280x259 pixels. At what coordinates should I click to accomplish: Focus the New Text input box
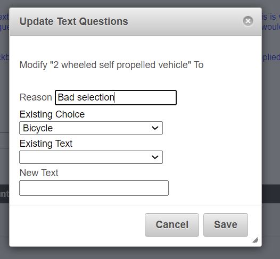coord(94,188)
